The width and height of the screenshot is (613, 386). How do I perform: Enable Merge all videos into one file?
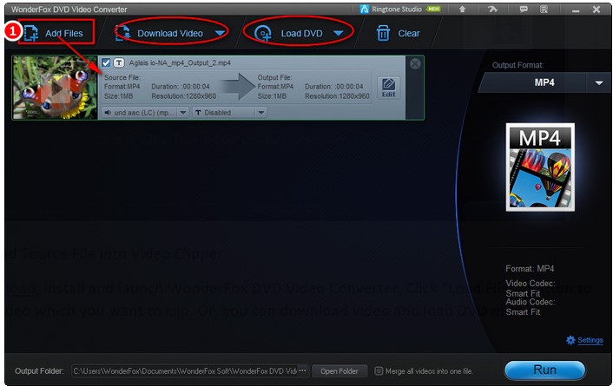click(x=379, y=370)
